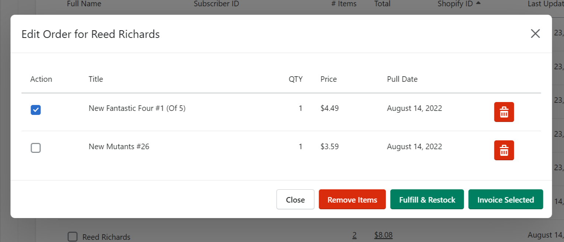
Task: Tick the Reed Richards row checkbox
Action: (x=73, y=236)
